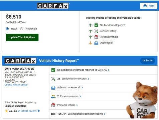The width and height of the screenshot is (159, 120).
Task: Click the recall icon beside Open Recall
Action: [x=96, y=43]
